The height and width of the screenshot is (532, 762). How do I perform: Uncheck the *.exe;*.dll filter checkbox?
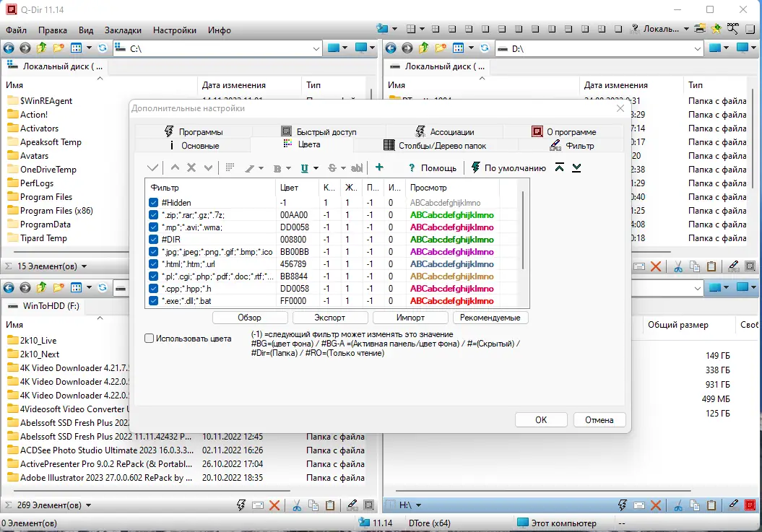[154, 301]
